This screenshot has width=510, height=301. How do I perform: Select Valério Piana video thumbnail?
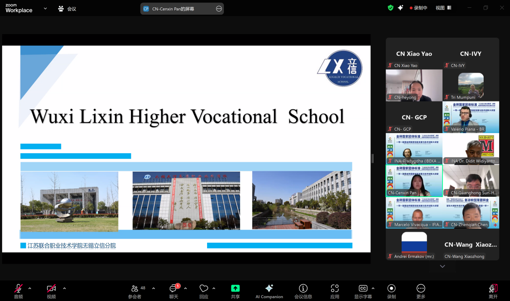pos(471,117)
